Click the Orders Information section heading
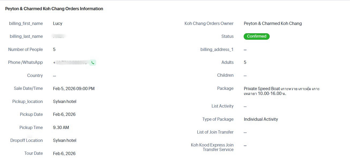The image size is (350, 158). coord(54,9)
